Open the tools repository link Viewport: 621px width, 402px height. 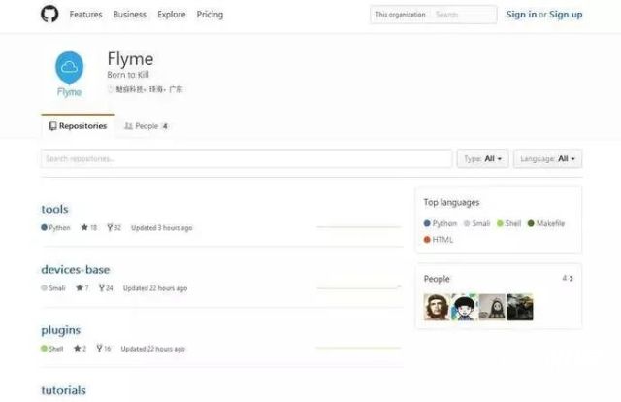pos(54,209)
